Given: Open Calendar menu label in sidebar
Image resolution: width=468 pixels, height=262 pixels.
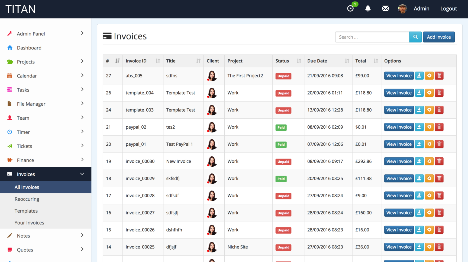Looking at the screenshot, I should 27,76.
